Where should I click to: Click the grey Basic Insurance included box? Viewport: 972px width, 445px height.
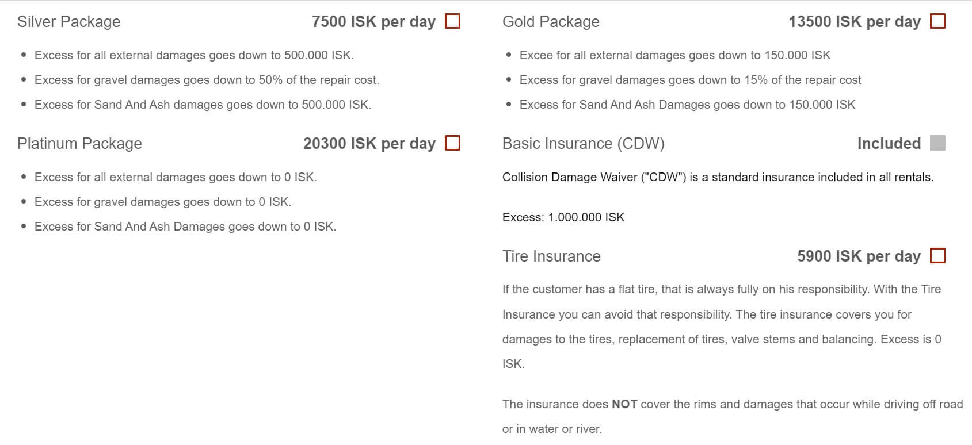[x=937, y=143]
